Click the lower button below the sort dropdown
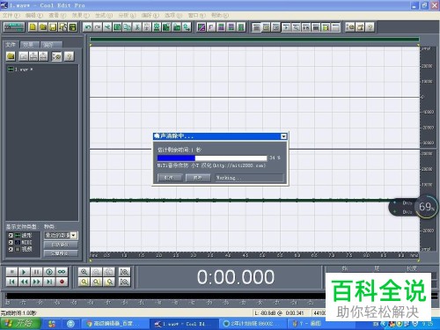 (61, 253)
